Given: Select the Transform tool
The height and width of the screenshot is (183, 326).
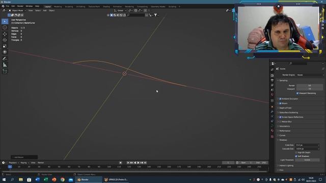Looking at the screenshot, I should click(x=5, y=52).
